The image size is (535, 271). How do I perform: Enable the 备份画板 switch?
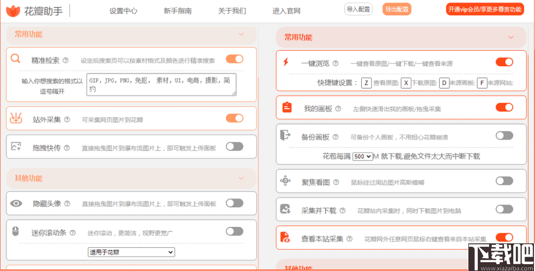[504, 135]
